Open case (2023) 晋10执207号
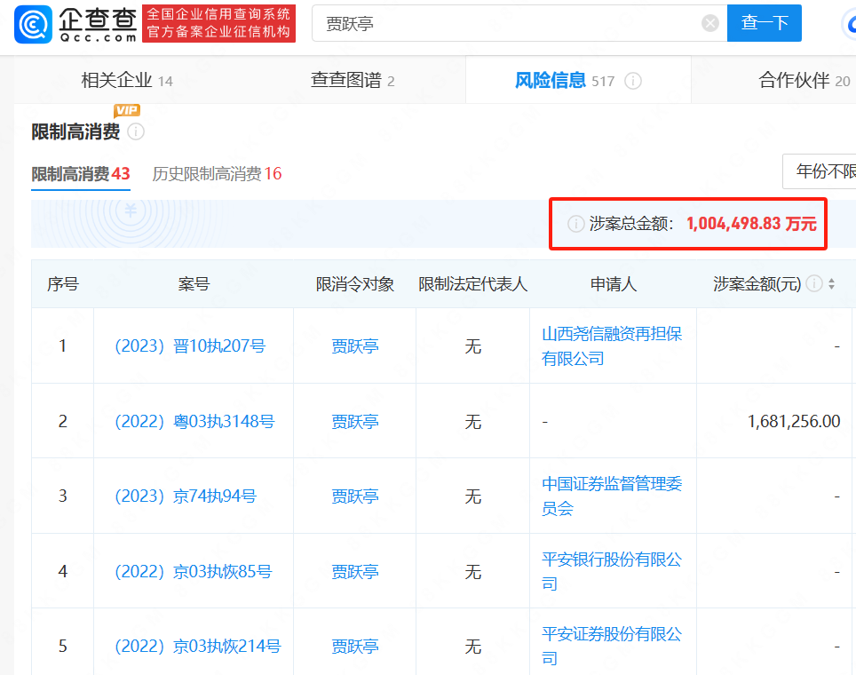 pyautogui.click(x=190, y=346)
